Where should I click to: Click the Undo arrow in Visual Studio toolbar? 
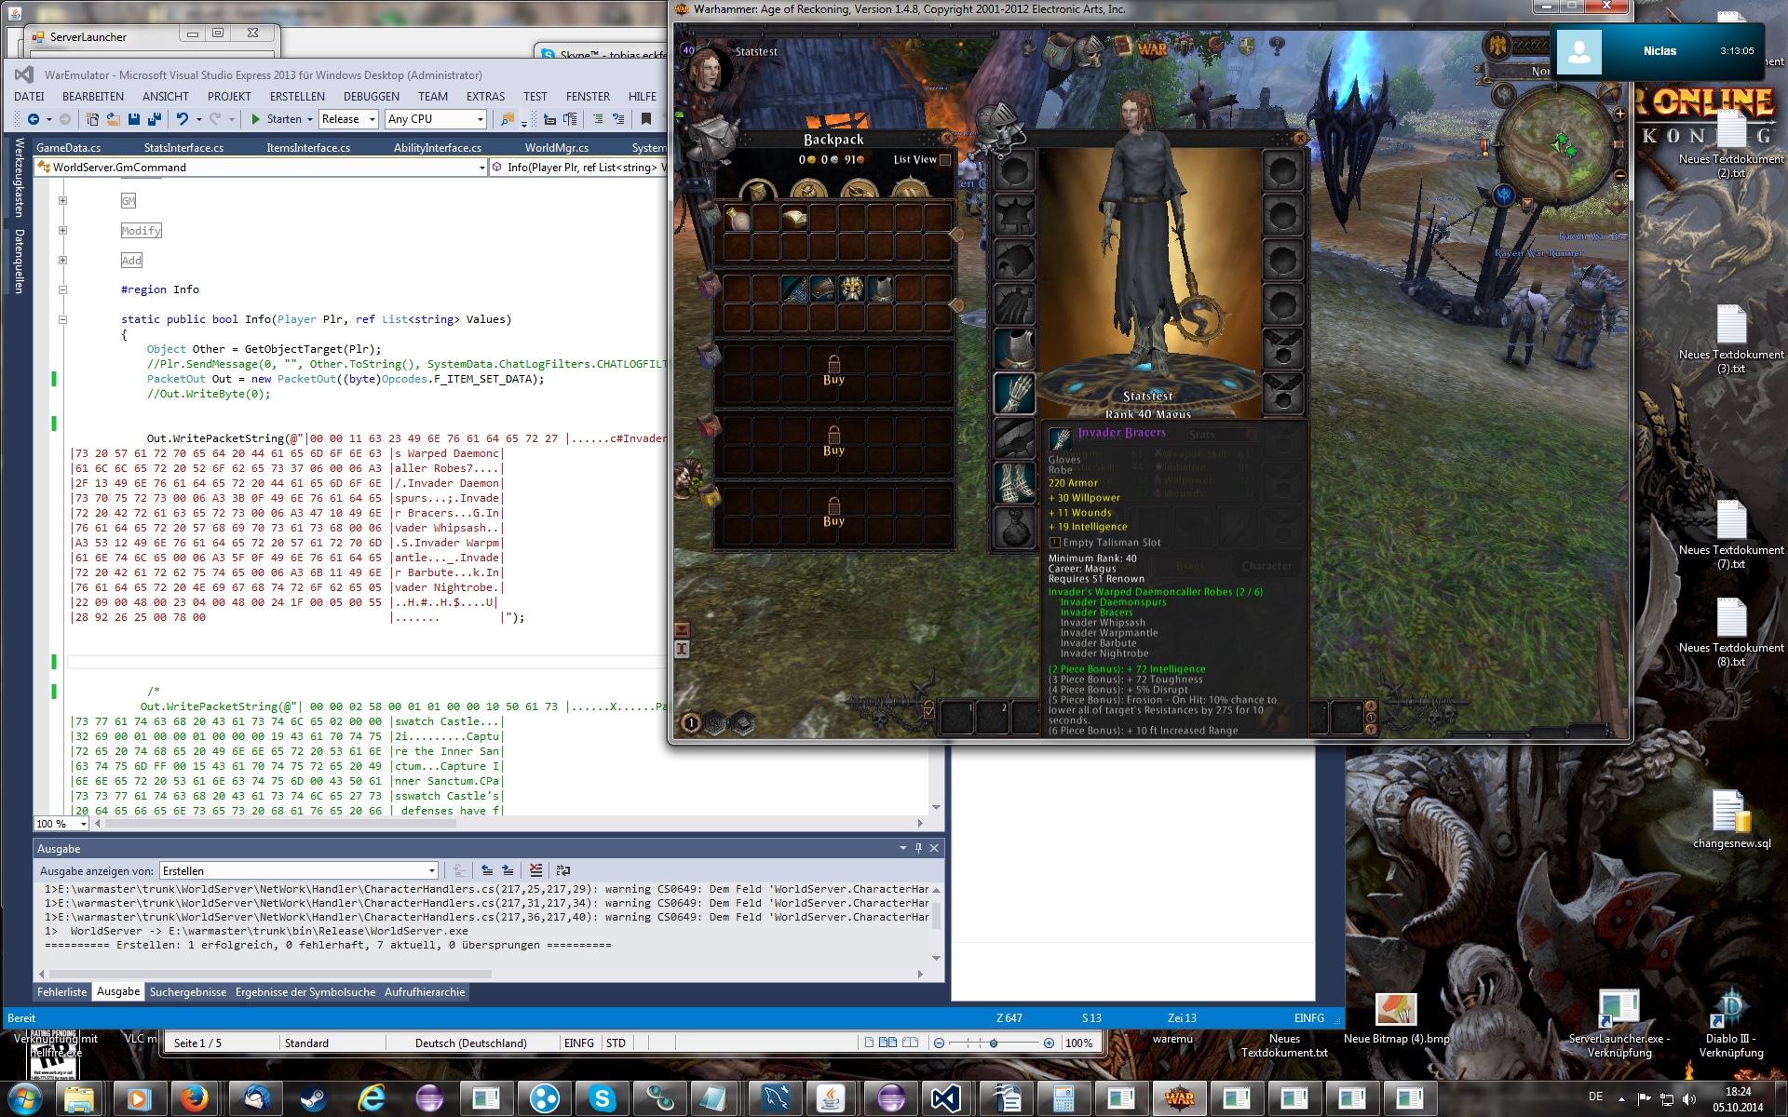[x=183, y=119]
